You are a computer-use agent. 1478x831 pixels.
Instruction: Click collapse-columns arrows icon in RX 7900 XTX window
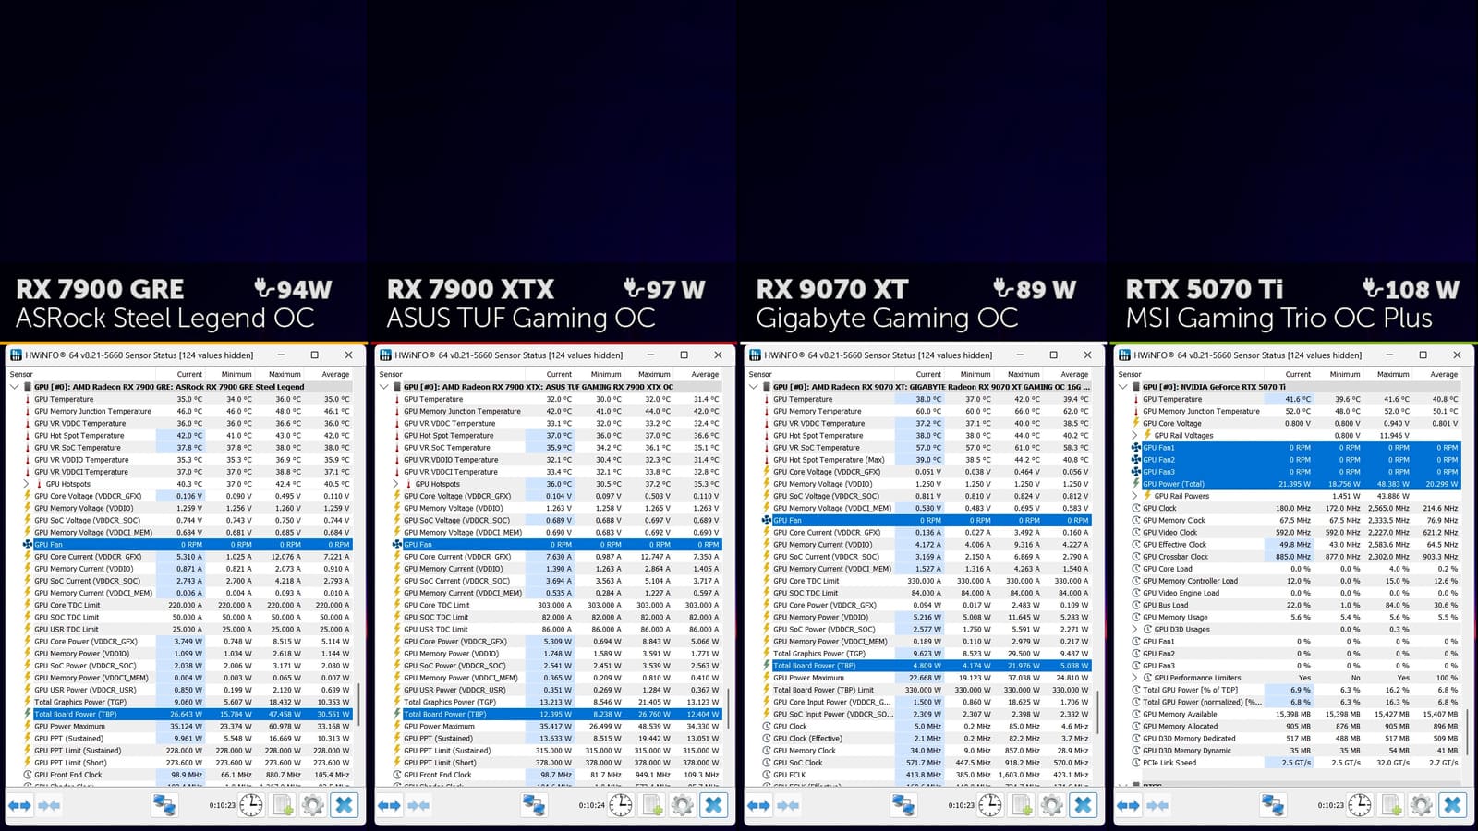coord(418,805)
